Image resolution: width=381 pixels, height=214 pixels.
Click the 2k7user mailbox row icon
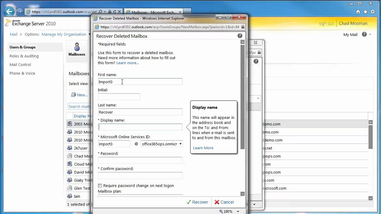click(70, 148)
